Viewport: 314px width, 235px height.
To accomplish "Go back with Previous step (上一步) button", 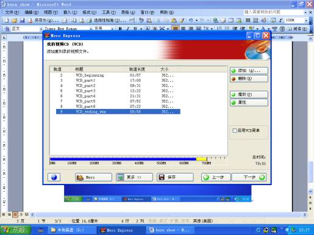I will (x=216, y=177).
